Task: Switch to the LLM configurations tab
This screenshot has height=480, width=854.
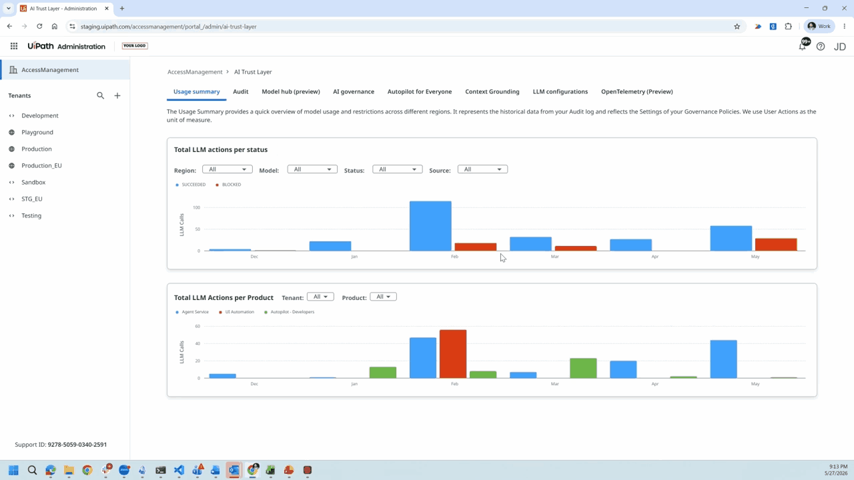Action: point(560,91)
